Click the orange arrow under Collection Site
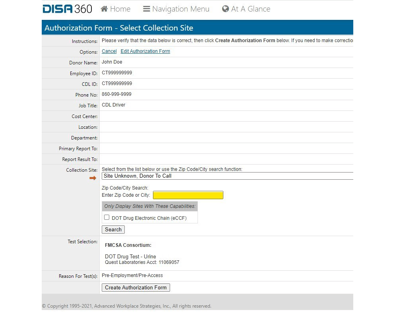Viewport: 395px width, 314px height. 93,178
